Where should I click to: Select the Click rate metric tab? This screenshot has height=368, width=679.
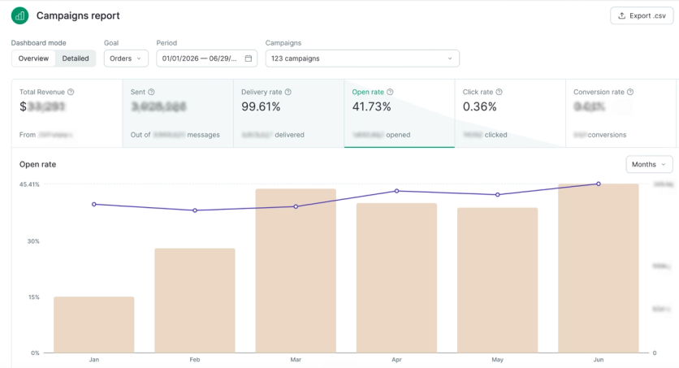pos(510,114)
